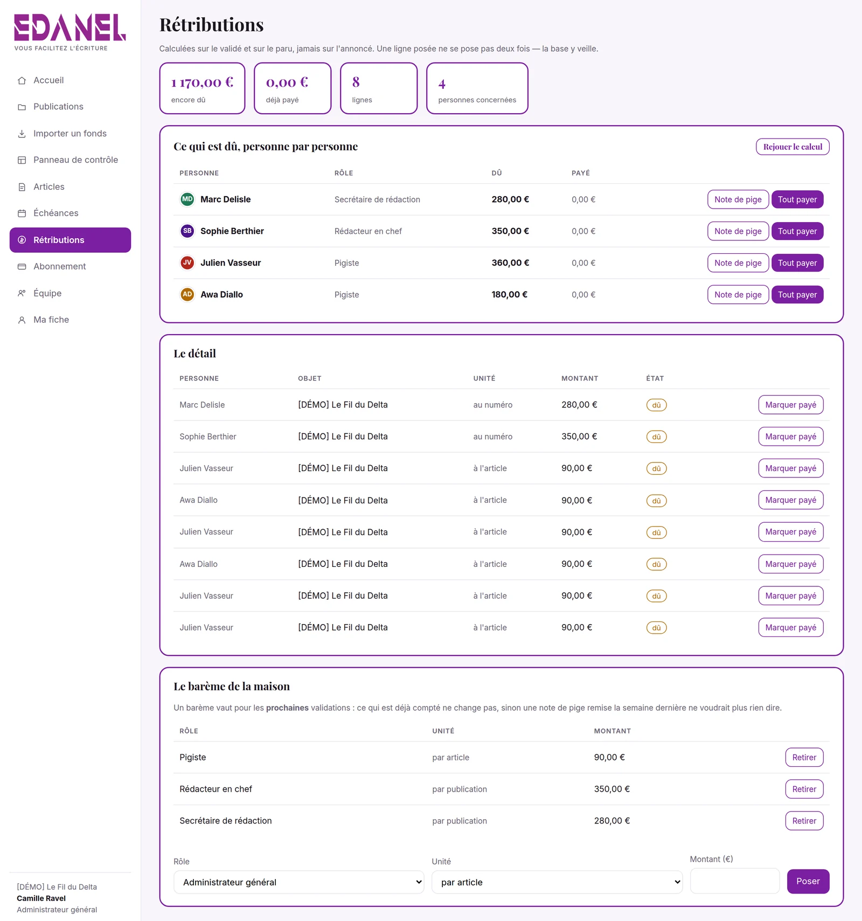The width and height of the screenshot is (862, 921).
Task: Click Rejouer le calcul button
Action: click(x=793, y=147)
